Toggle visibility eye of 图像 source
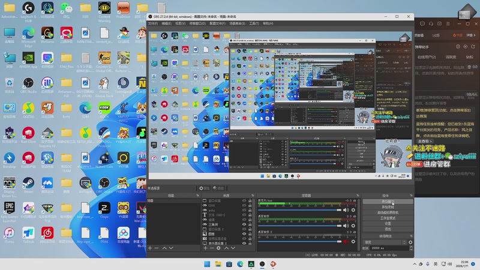The height and width of the screenshot is (270, 480). click(x=244, y=234)
